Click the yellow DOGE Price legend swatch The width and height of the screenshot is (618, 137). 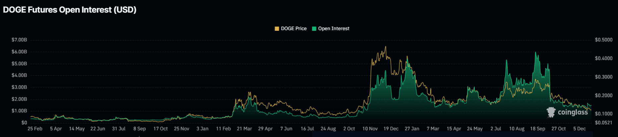[x=277, y=29]
